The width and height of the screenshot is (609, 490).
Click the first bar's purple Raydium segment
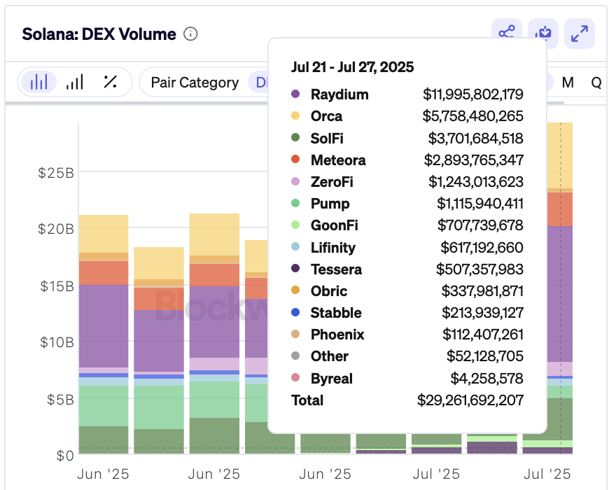pyautogui.click(x=104, y=326)
